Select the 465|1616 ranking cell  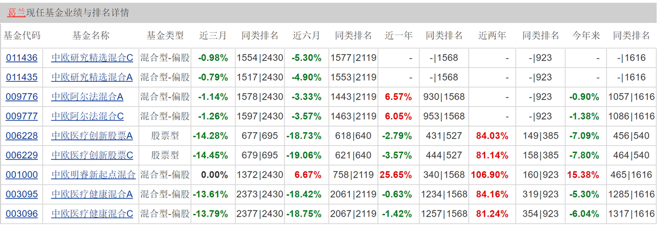(632, 175)
